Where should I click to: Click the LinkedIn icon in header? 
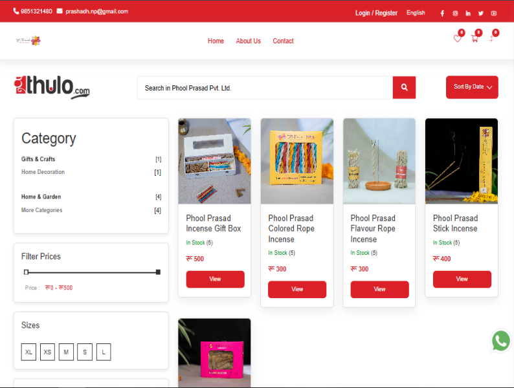468,13
